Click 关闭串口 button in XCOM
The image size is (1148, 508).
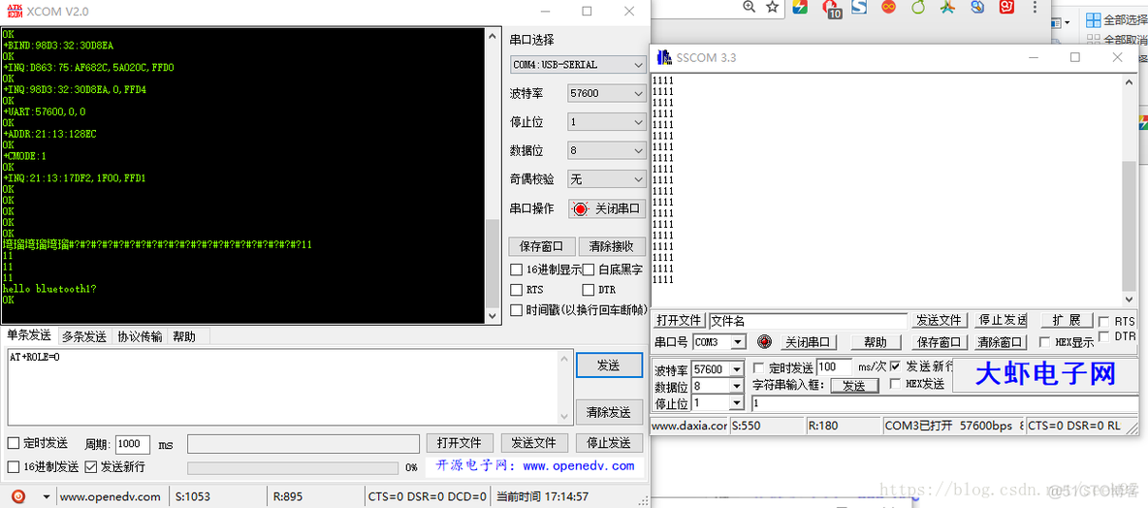607,208
